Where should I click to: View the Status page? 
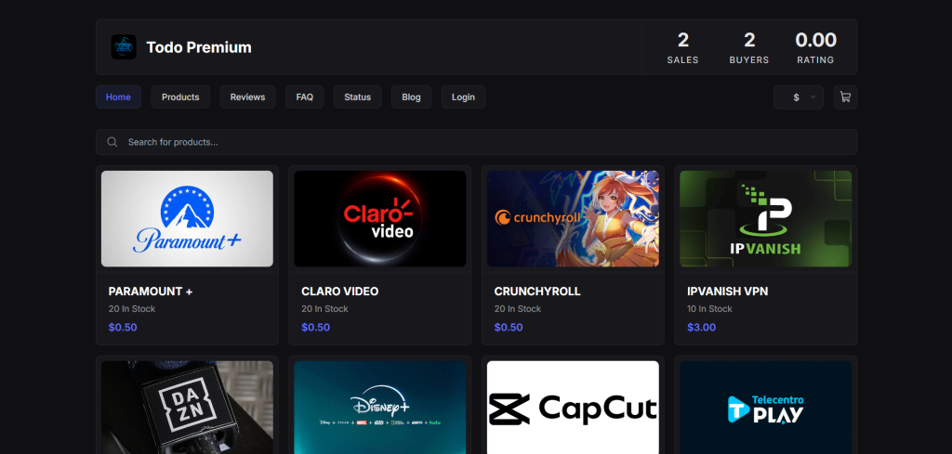point(358,97)
